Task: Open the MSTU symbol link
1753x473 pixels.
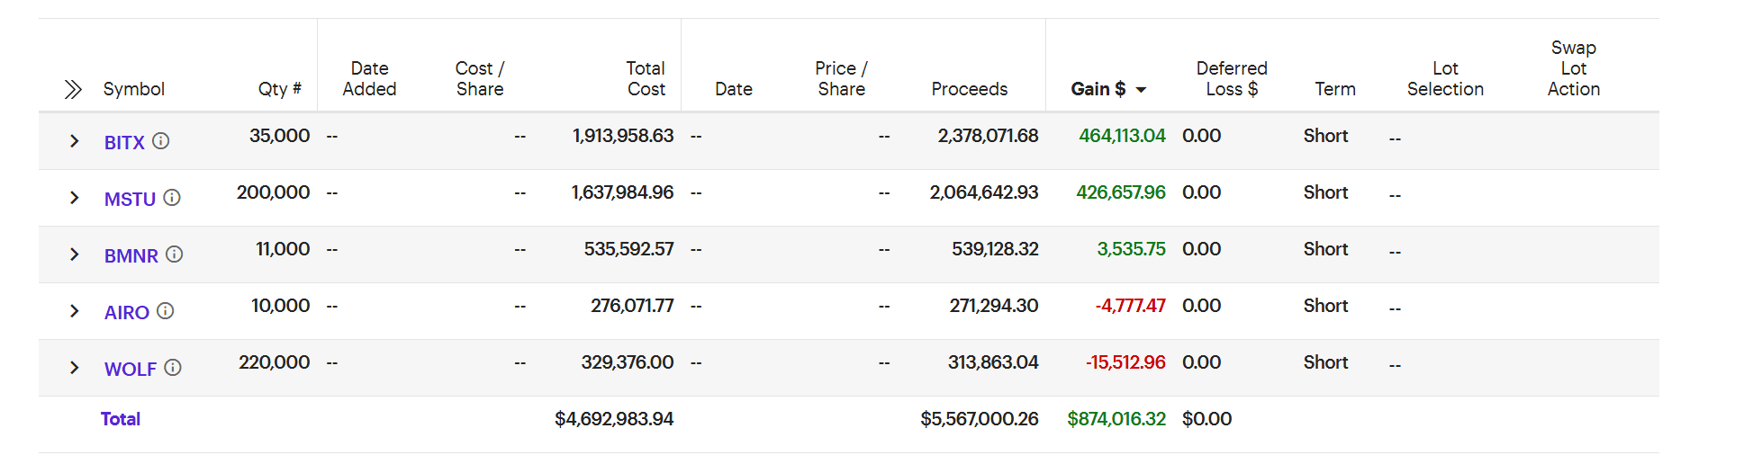Action: point(130,200)
